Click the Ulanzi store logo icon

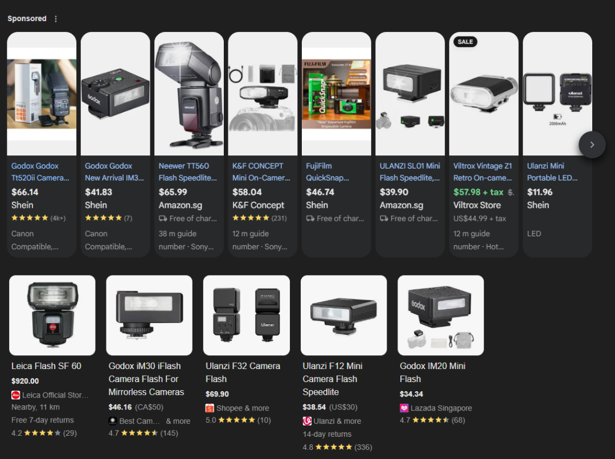(307, 421)
